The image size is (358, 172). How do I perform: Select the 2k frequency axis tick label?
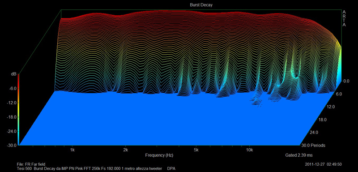[125, 150]
